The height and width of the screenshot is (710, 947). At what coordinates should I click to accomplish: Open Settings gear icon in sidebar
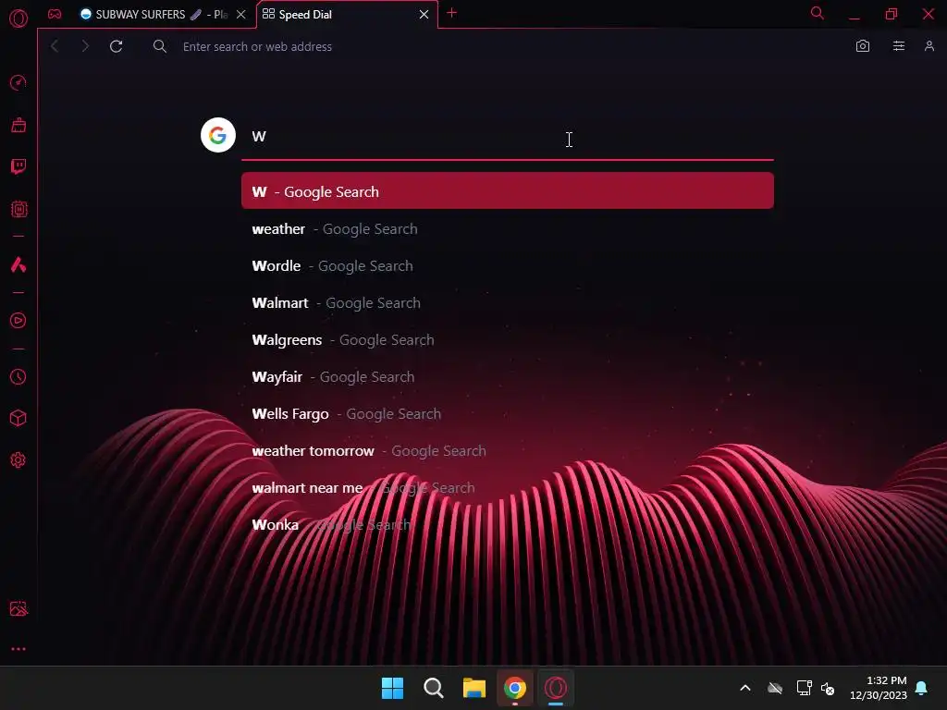[x=18, y=460]
